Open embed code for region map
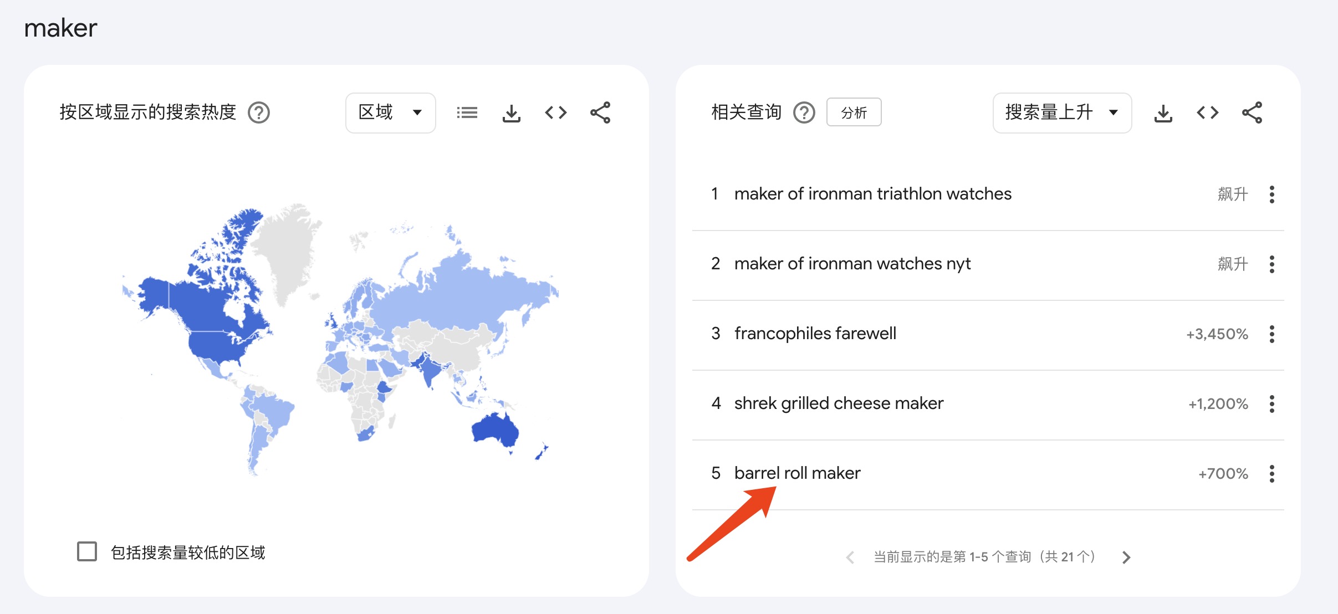Image resolution: width=1338 pixels, height=614 pixels. (x=555, y=113)
